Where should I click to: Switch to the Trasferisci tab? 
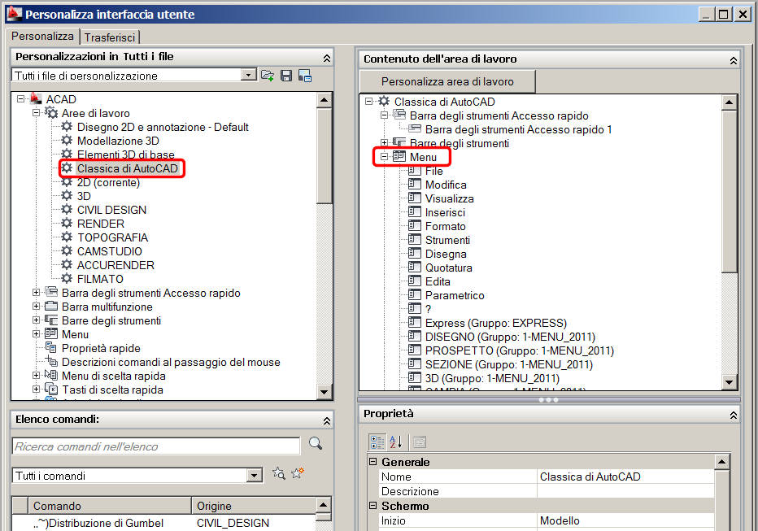point(110,37)
